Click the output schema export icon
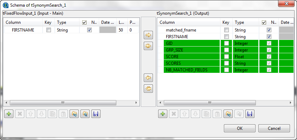Screen dimensions: 297x140 click(x=239, y=114)
